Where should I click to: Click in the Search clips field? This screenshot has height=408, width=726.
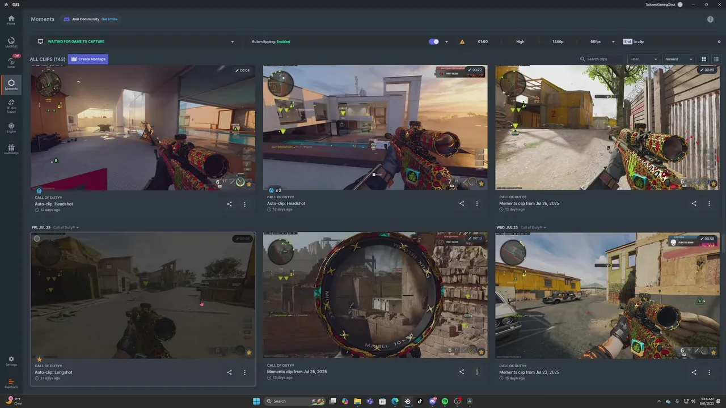(x=601, y=59)
